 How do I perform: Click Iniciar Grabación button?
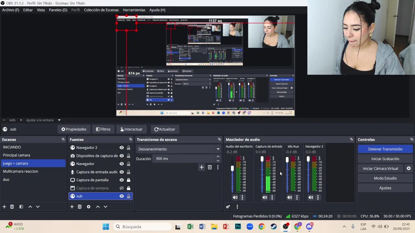(x=385, y=159)
